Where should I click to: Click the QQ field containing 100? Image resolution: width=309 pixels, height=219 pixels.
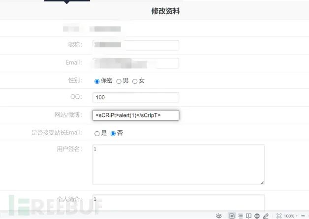point(136,97)
